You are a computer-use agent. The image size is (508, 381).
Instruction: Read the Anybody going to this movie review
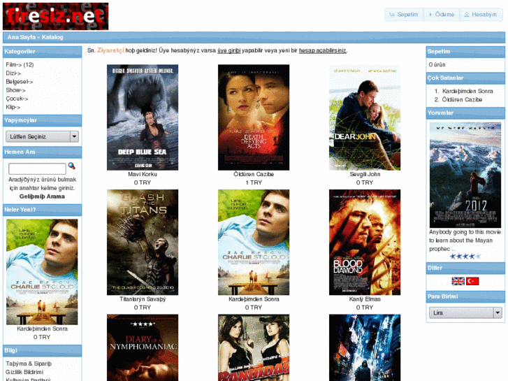[465, 240]
